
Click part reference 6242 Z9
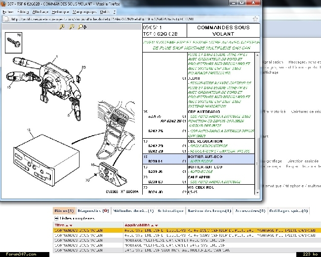click(x=156, y=146)
